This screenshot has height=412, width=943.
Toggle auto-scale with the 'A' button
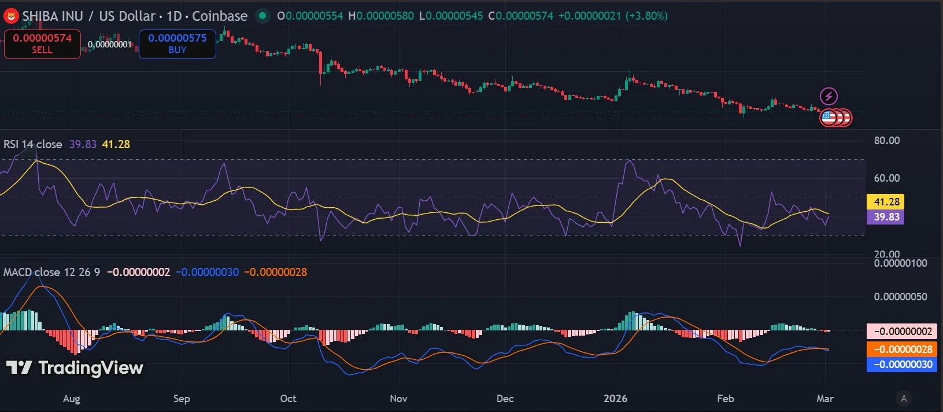coord(904,398)
